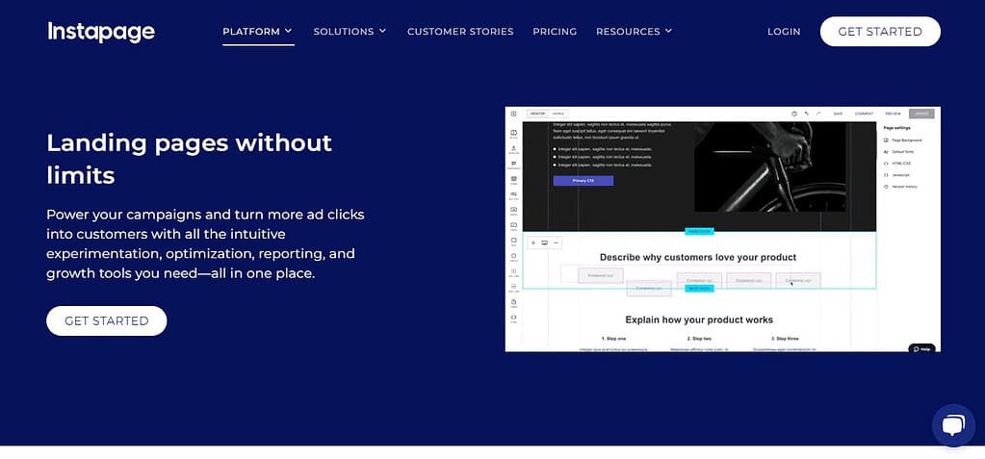Click the Primary CTA button in editor preview
This screenshot has height=459, width=985.
pos(583,181)
